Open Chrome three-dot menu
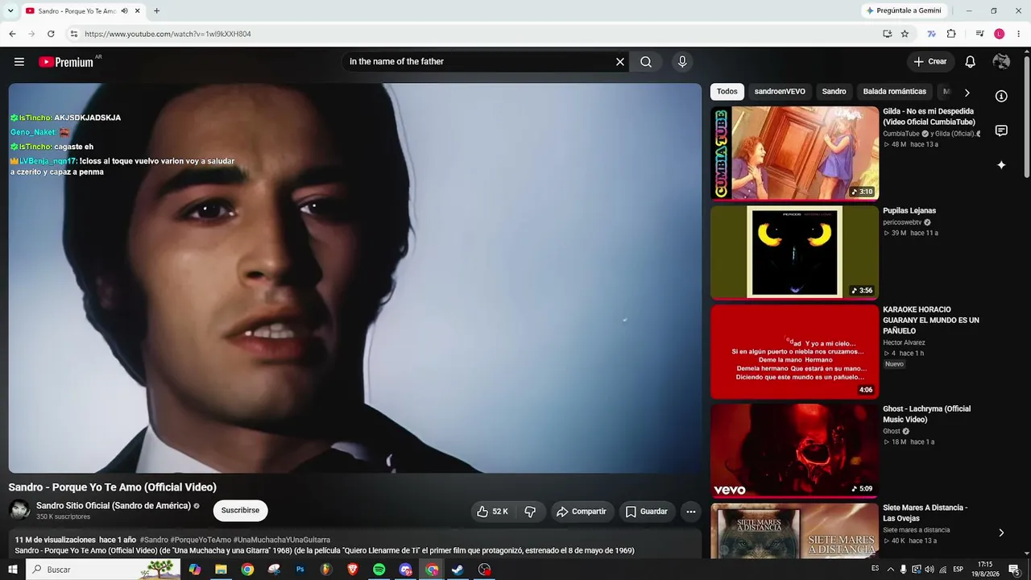1031x580 pixels. (1019, 34)
